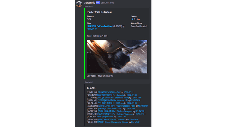
Task: Open KENNITHH author link on the LittleBird row
Action: pos(133,119)
